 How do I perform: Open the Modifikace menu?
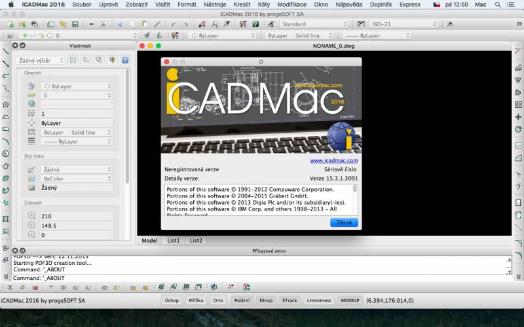[x=291, y=5]
